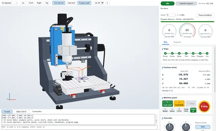216x131 pixels.
Task: Select the Console tab
Action: [x=7, y=111]
